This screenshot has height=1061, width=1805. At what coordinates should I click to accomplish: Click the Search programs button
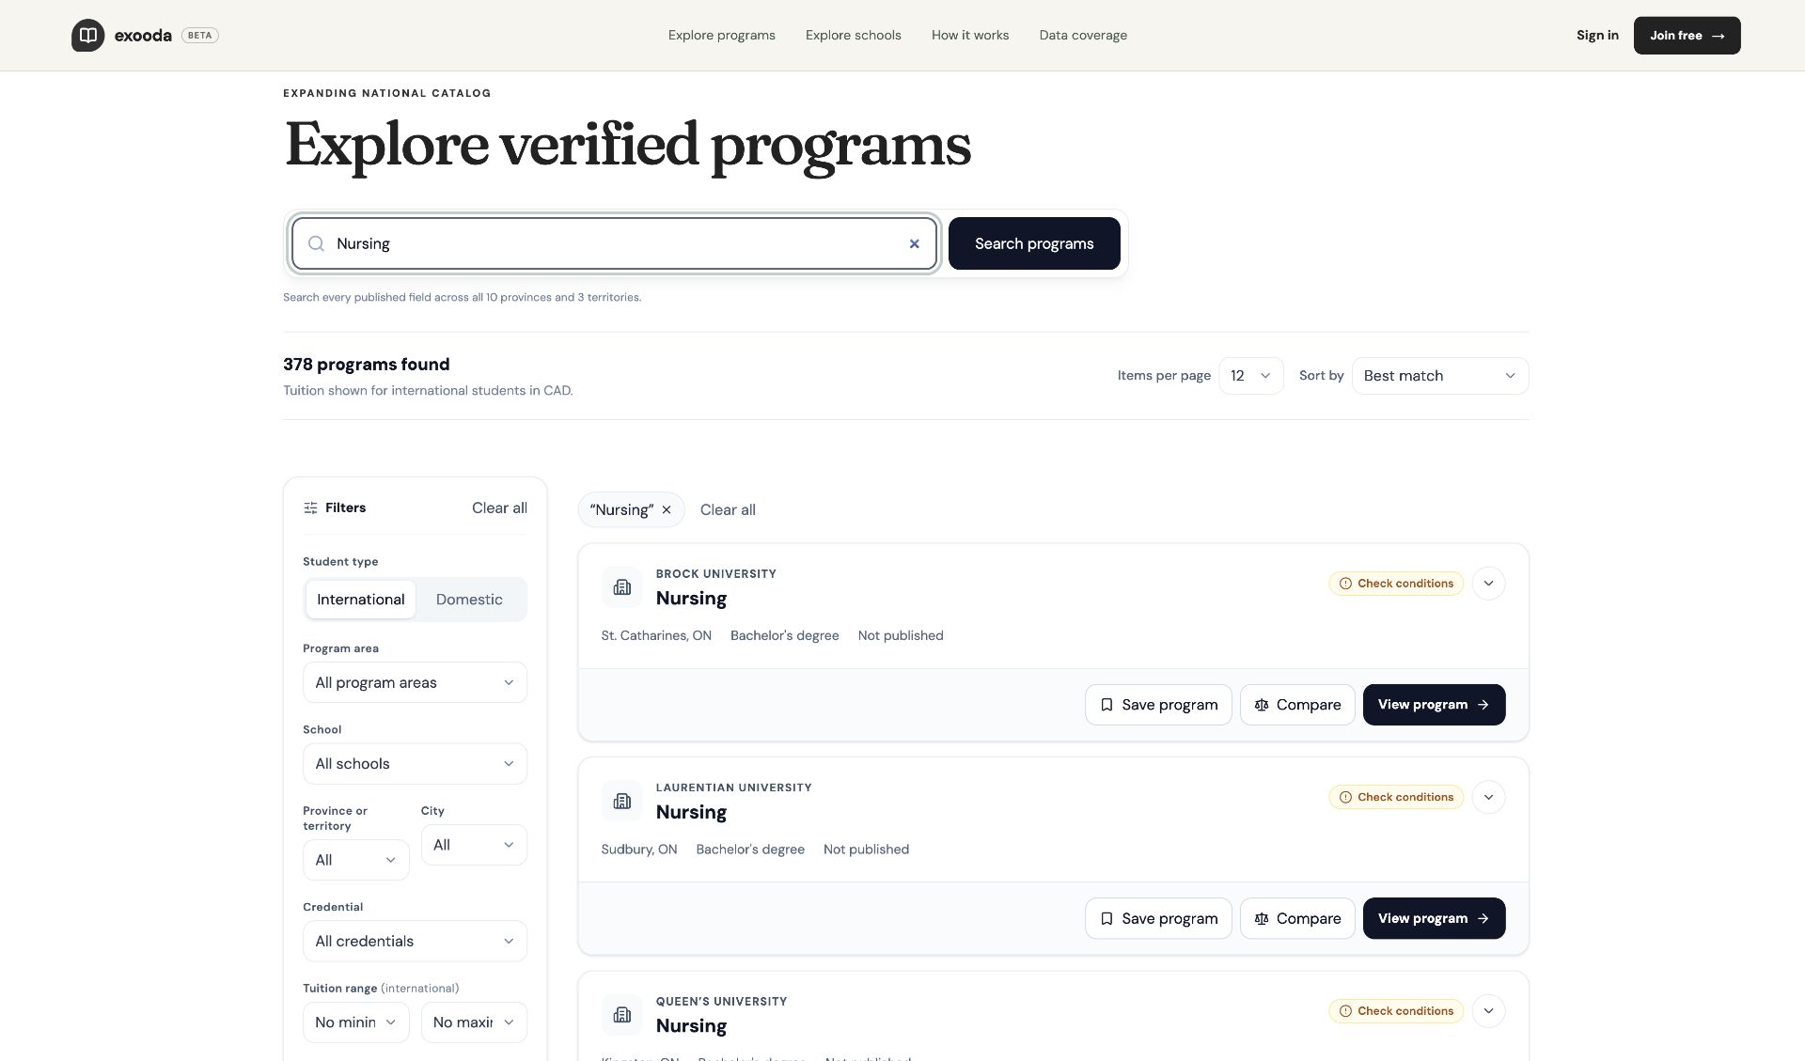click(1034, 243)
